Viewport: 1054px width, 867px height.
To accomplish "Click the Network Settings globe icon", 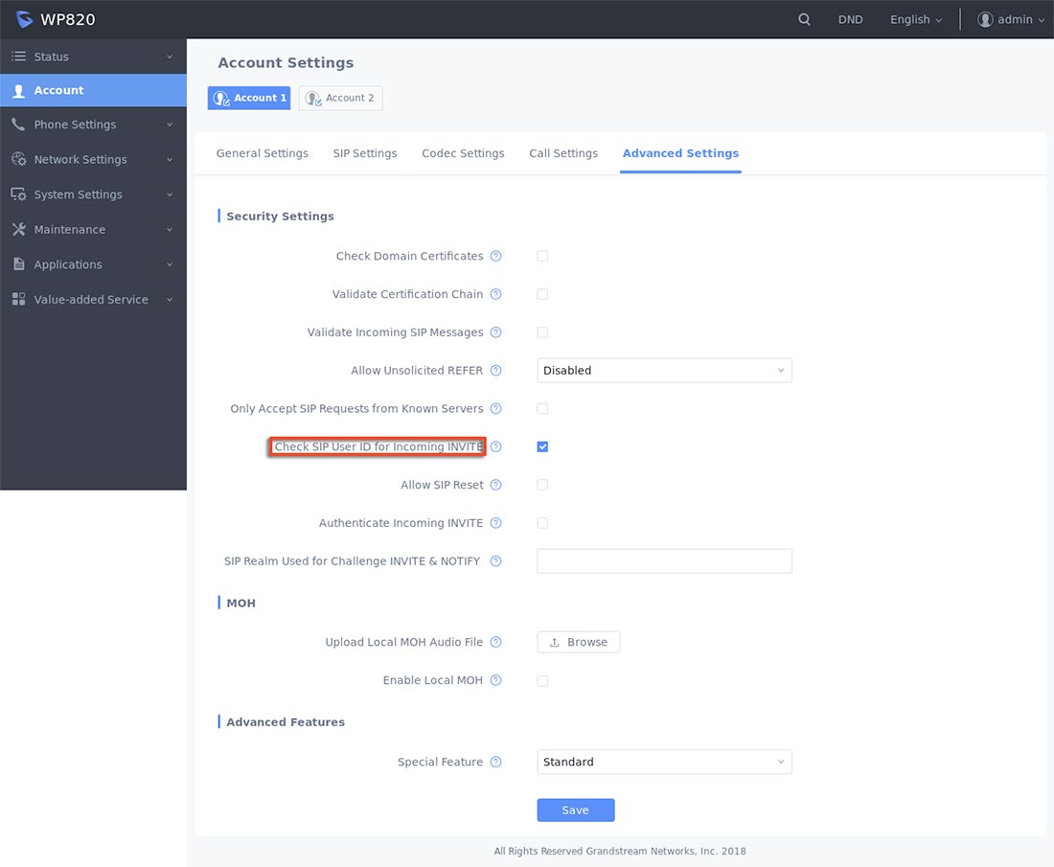I will point(19,159).
